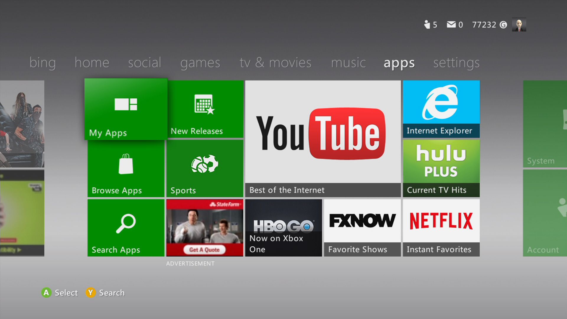Select the New Releases tile
The image size is (567, 319).
(x=205, y=109)
